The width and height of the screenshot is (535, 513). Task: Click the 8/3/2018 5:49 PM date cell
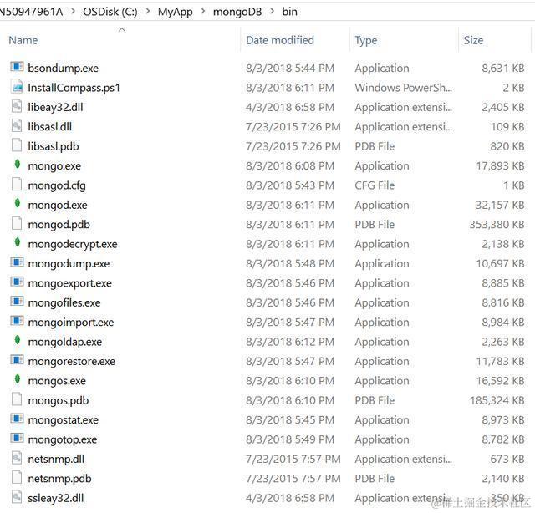point(290,439)
